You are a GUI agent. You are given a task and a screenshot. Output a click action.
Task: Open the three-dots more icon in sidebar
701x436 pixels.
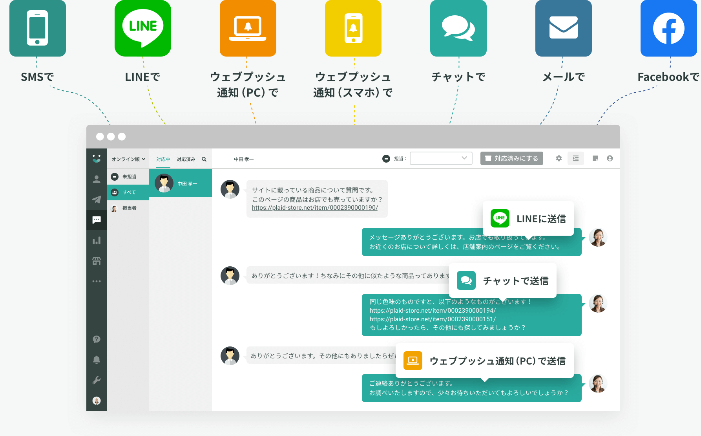[x=97, y=281]
